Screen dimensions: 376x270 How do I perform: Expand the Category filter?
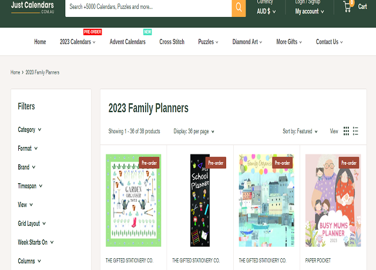[29, 130]
